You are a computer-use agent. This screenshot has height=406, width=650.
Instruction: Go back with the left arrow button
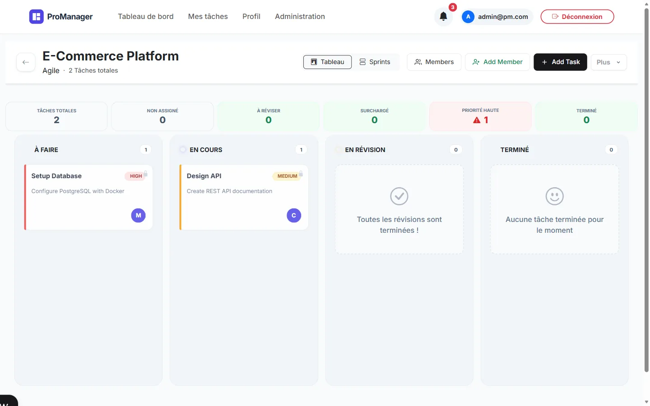coord(26,62)
